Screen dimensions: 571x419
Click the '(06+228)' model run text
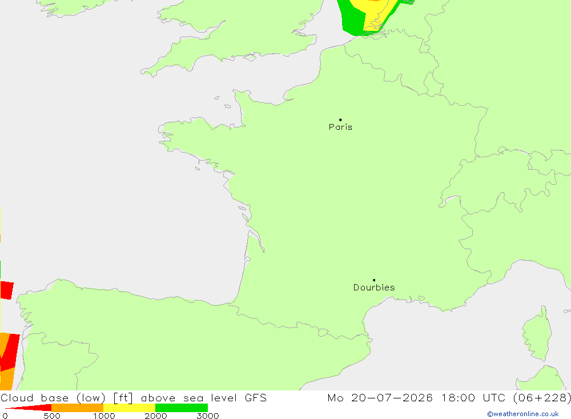pos(542,398)
